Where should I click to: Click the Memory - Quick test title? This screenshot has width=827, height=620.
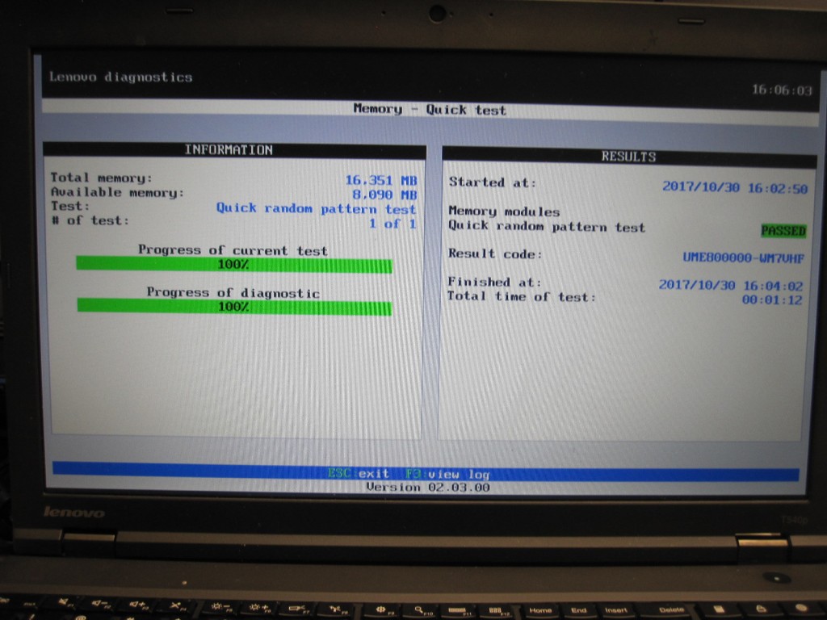pyautogui.click(x=430, y=109)
